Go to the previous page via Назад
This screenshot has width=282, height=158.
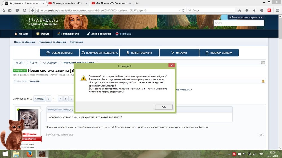point(39,99)
